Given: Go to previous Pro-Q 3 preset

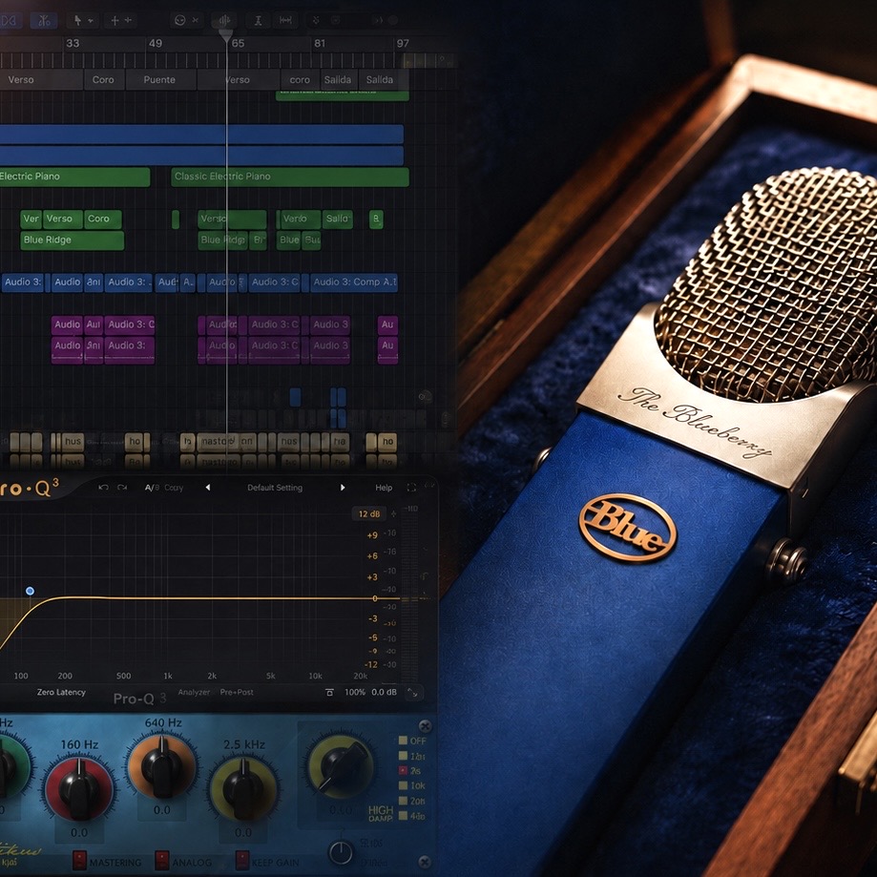Looking at the screenshot, I should click(208, 488).
